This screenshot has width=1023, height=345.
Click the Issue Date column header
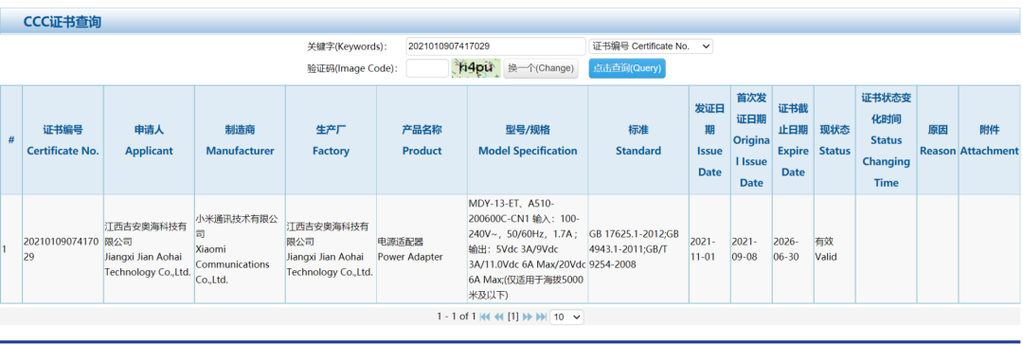click(x=709, y=140)
